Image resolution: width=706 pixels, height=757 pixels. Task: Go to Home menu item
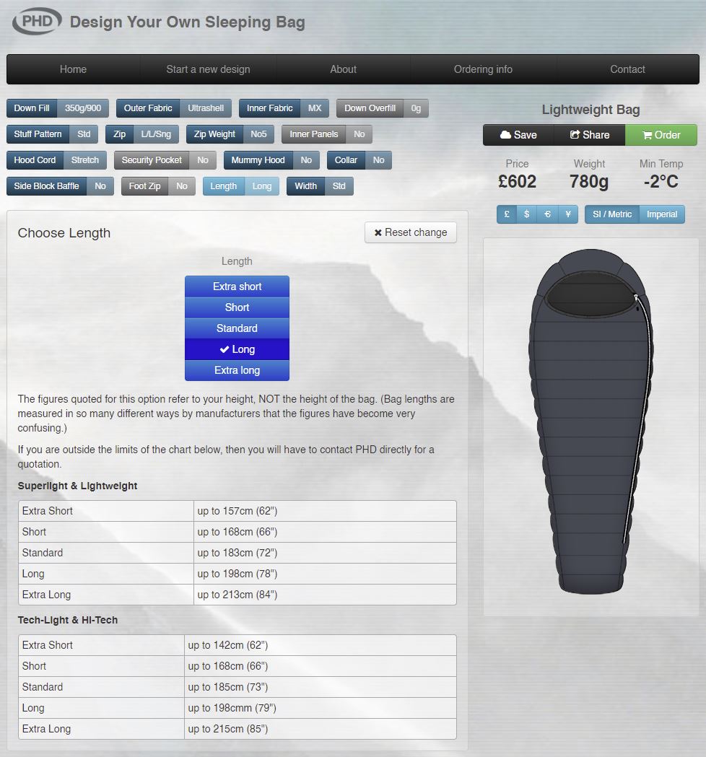74,69
